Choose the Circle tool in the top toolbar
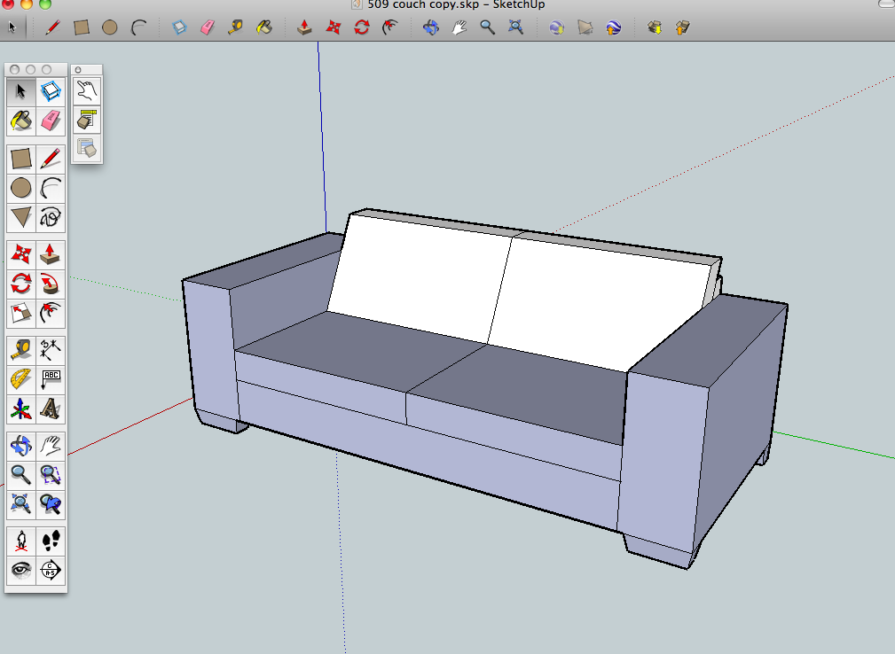Viewport: 895px width, 654px height. (x=110, y=27)
